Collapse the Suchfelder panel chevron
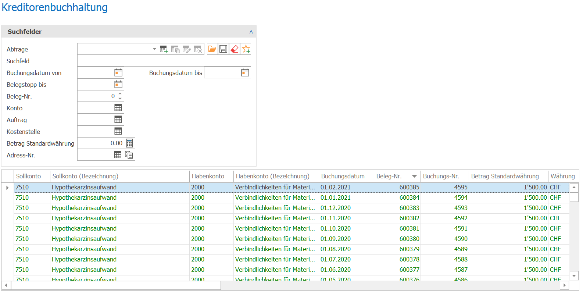 251,32
